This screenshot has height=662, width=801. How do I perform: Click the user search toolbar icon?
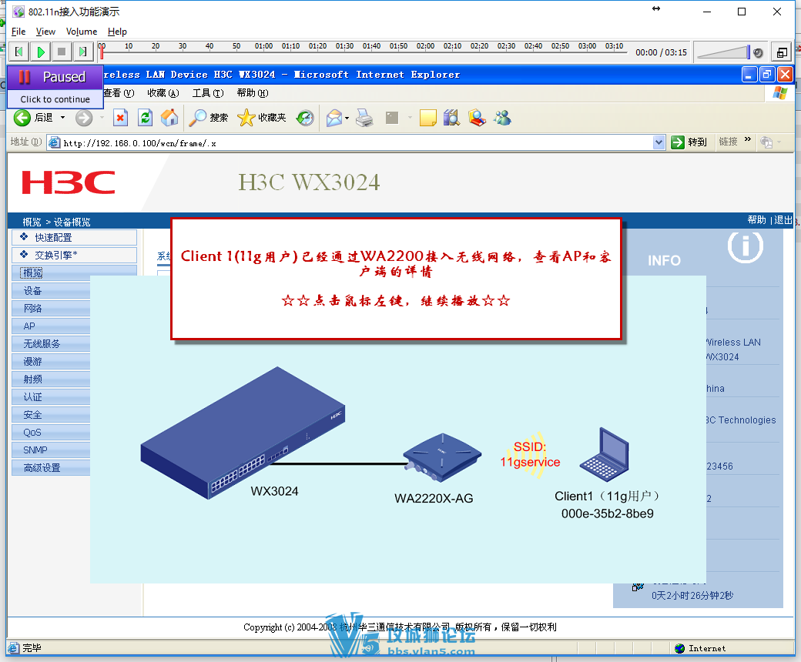pyautogui.click(x=477, y=118)
